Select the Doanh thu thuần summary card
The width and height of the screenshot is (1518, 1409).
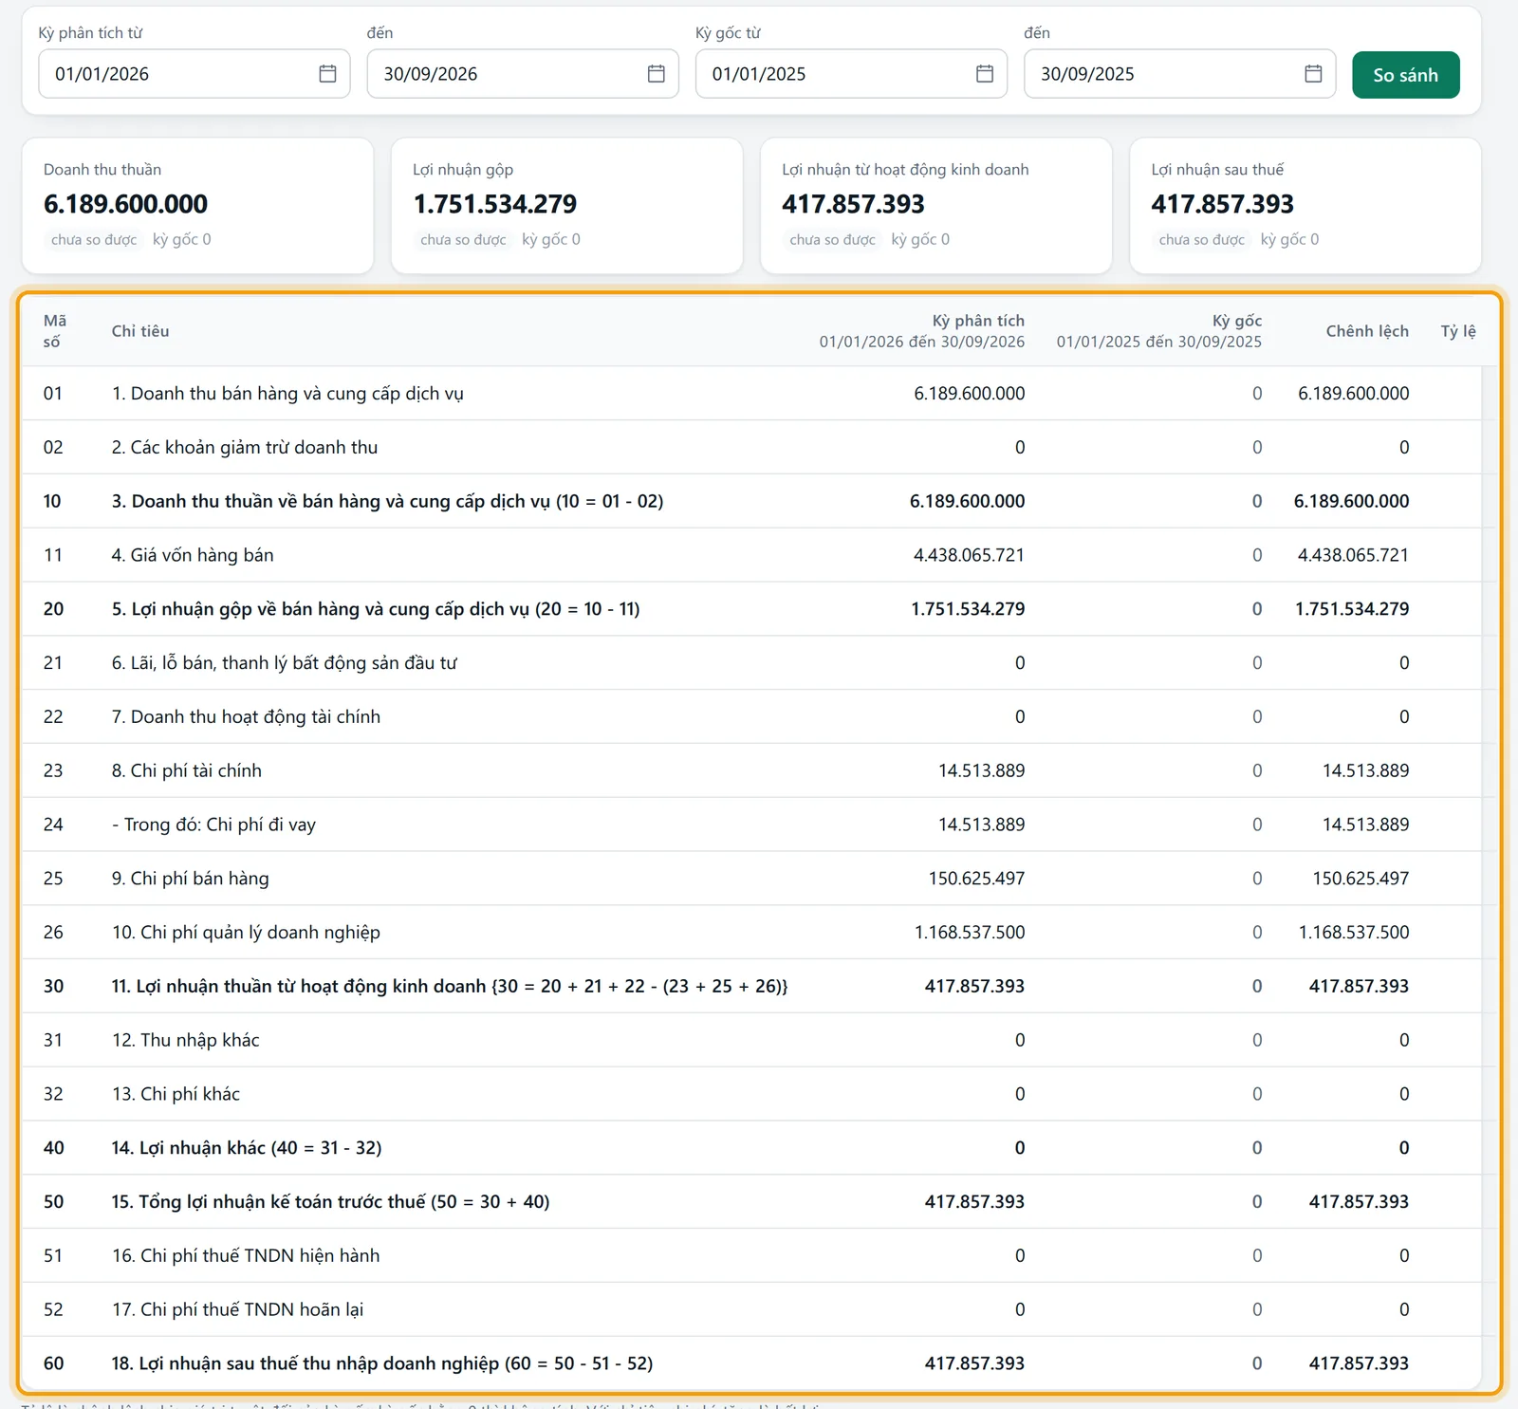click(197, 206)
